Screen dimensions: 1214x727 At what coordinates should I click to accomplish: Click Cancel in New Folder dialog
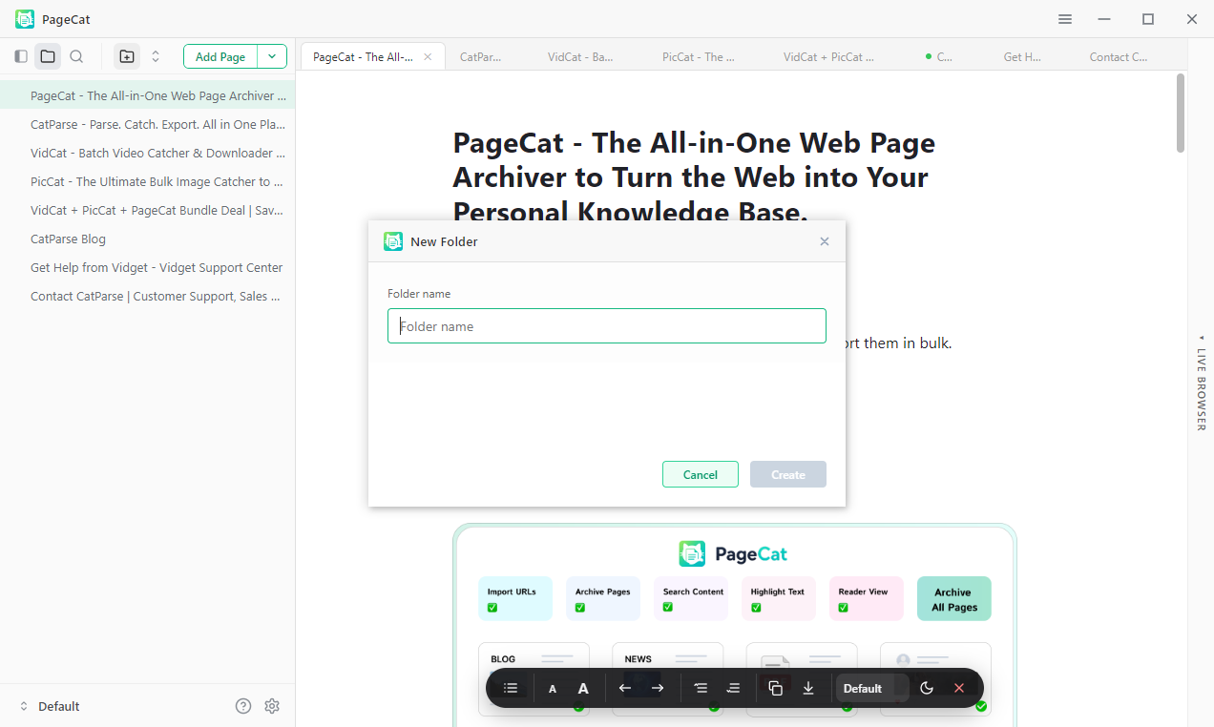click(701, 474)
